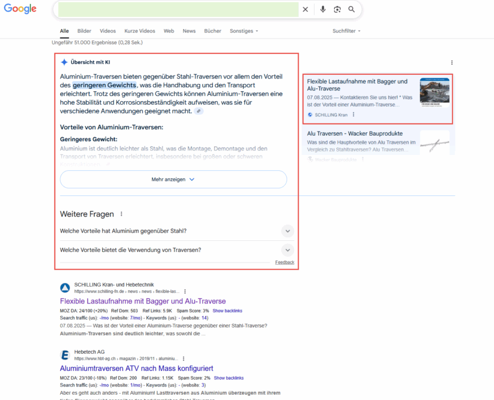Image resolution: width=494 pixels, height=400 pixels.
Task: Click the Alu Traversen product thumbnail
Action: (434, 143)
